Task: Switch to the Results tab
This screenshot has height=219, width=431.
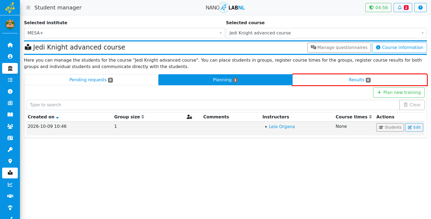Action: pos(360,80)
